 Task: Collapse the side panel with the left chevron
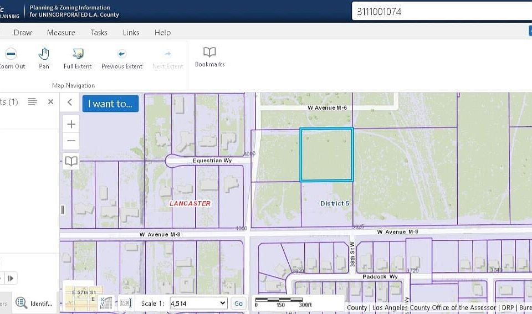70,102
